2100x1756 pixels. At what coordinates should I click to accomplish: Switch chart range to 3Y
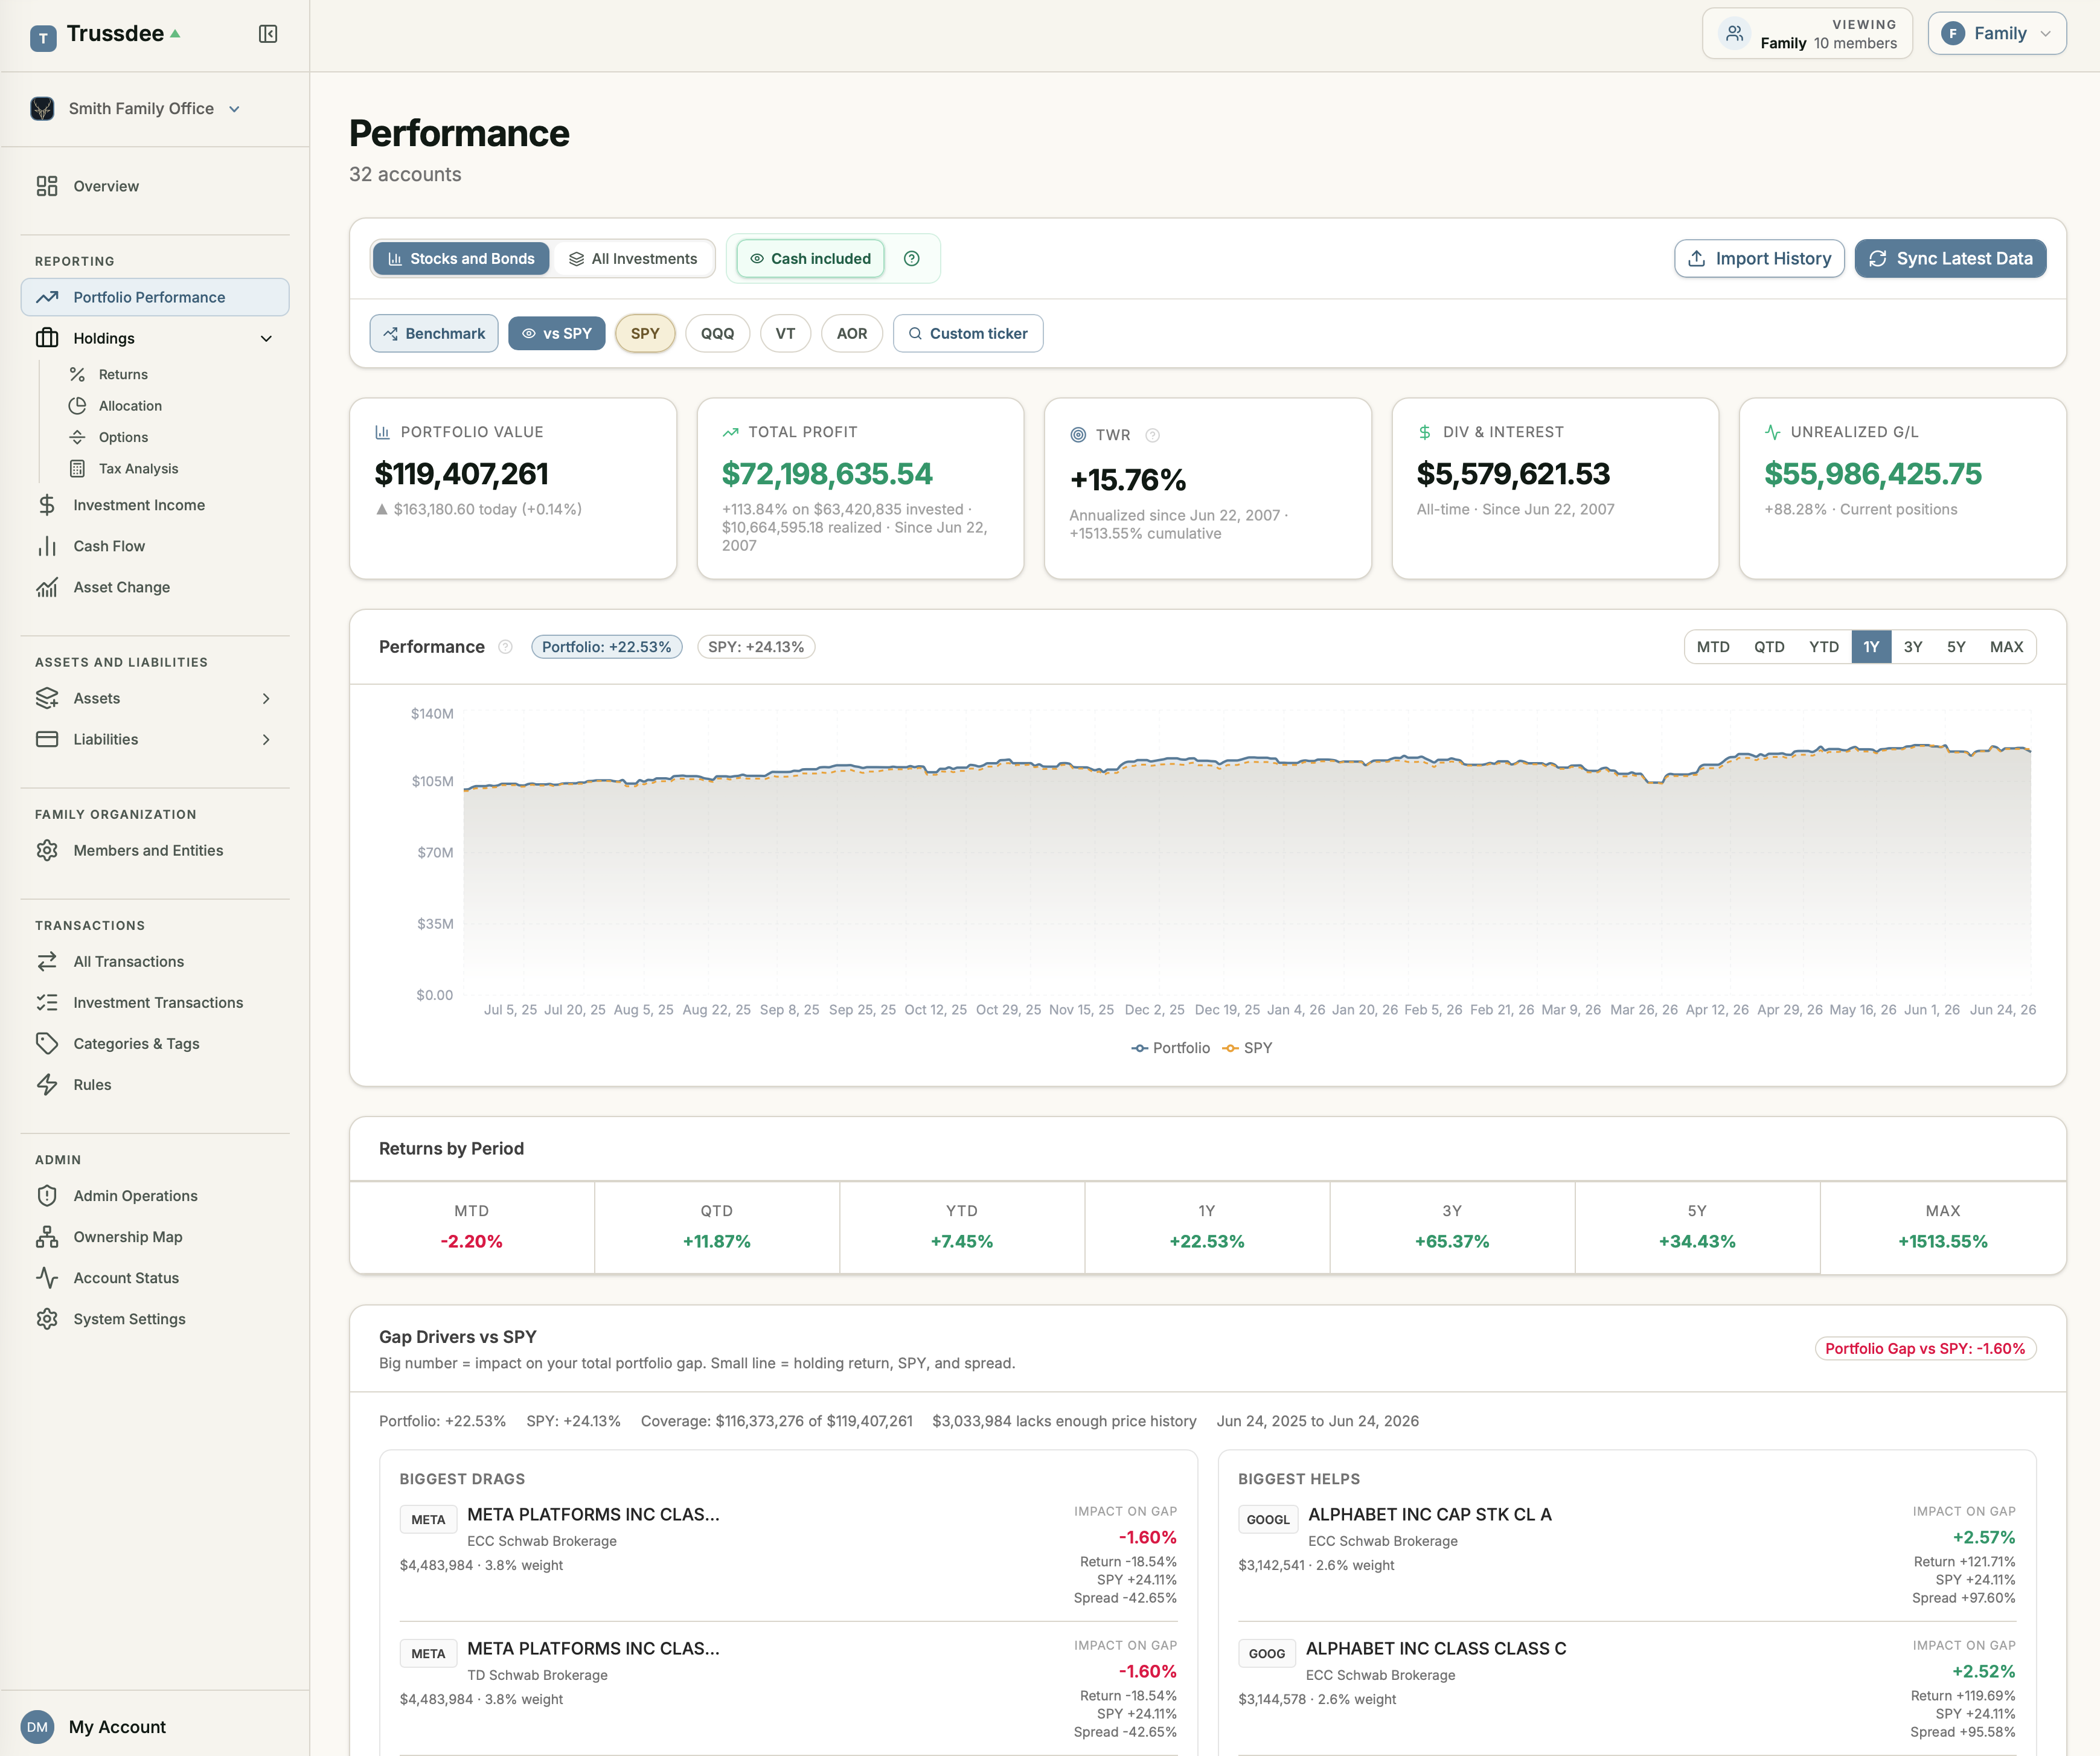coord(1913,646)
